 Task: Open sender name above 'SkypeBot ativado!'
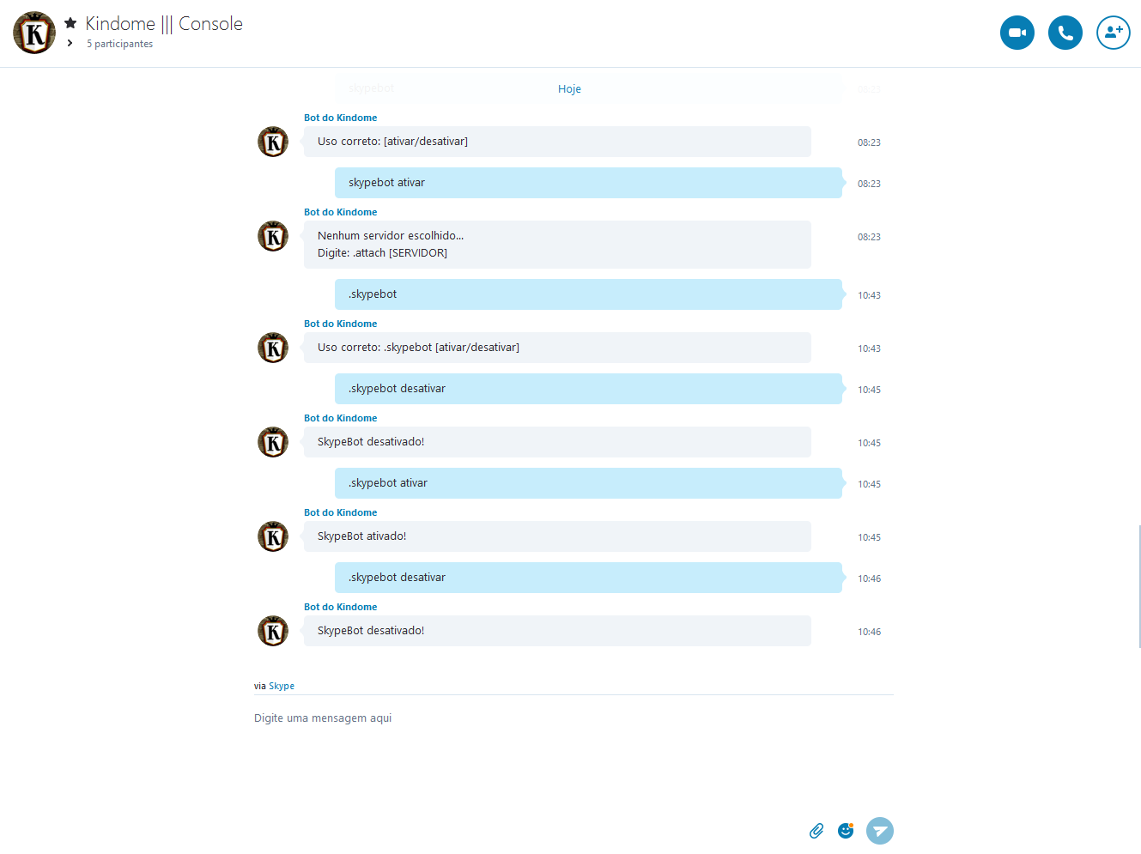[340, 512]
